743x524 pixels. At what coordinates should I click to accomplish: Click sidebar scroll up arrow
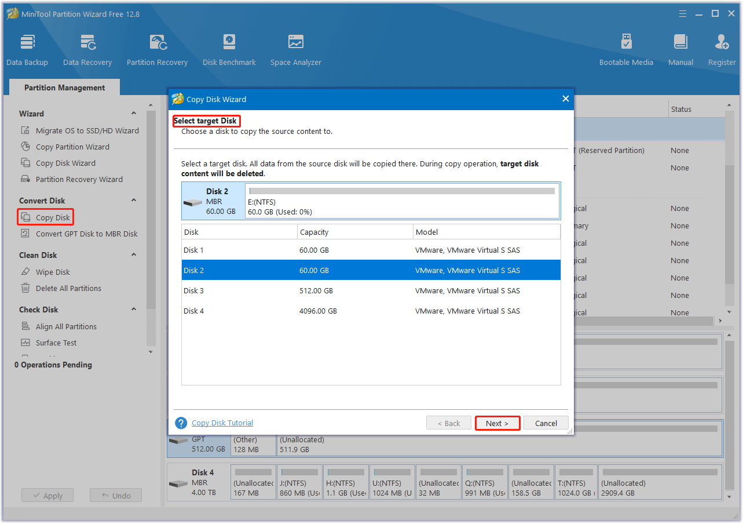[151, 105]
